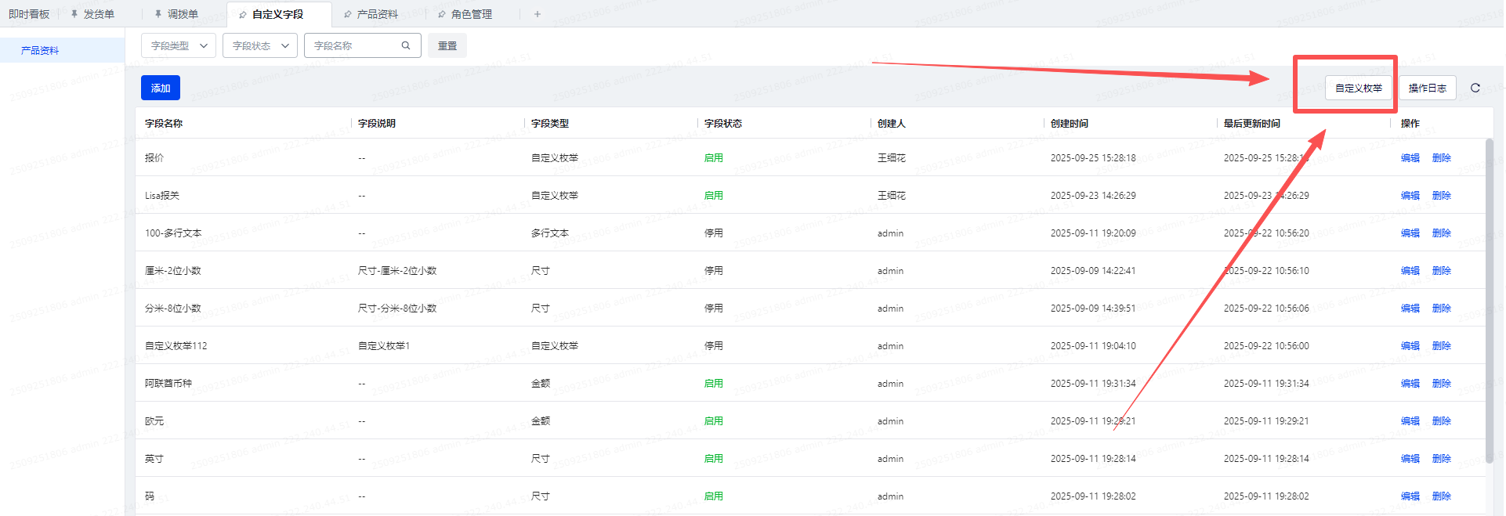The image size is (1506, 516).
Task: Delete the 100-多行文本 row
Action: coord(1442,233)
